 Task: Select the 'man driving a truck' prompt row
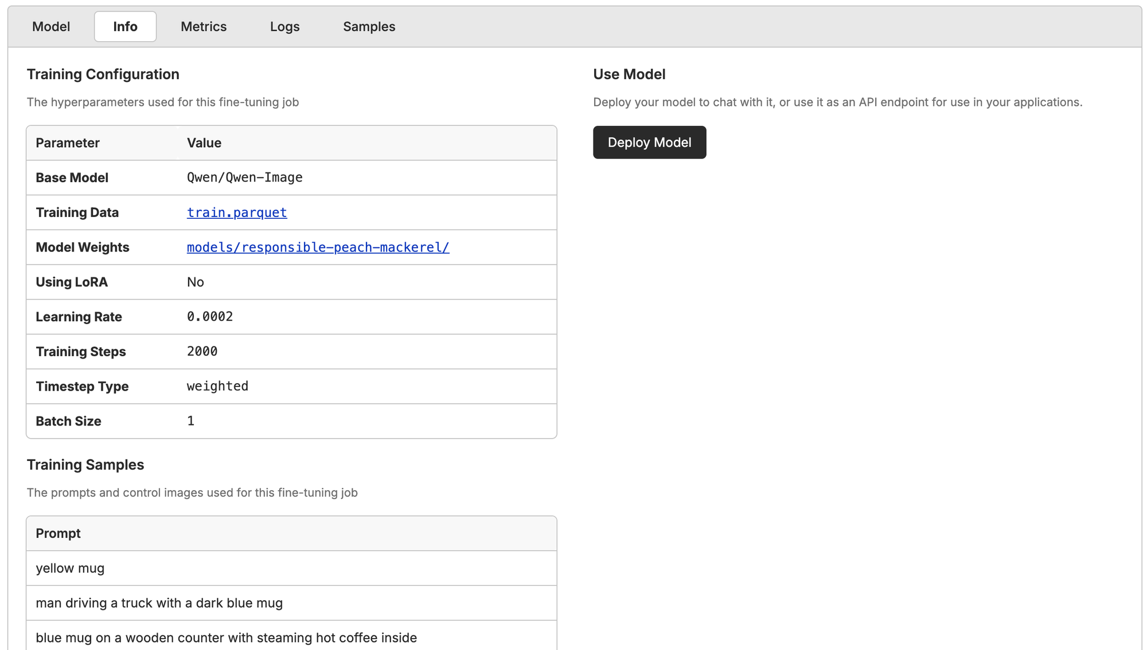pos(159,603)
